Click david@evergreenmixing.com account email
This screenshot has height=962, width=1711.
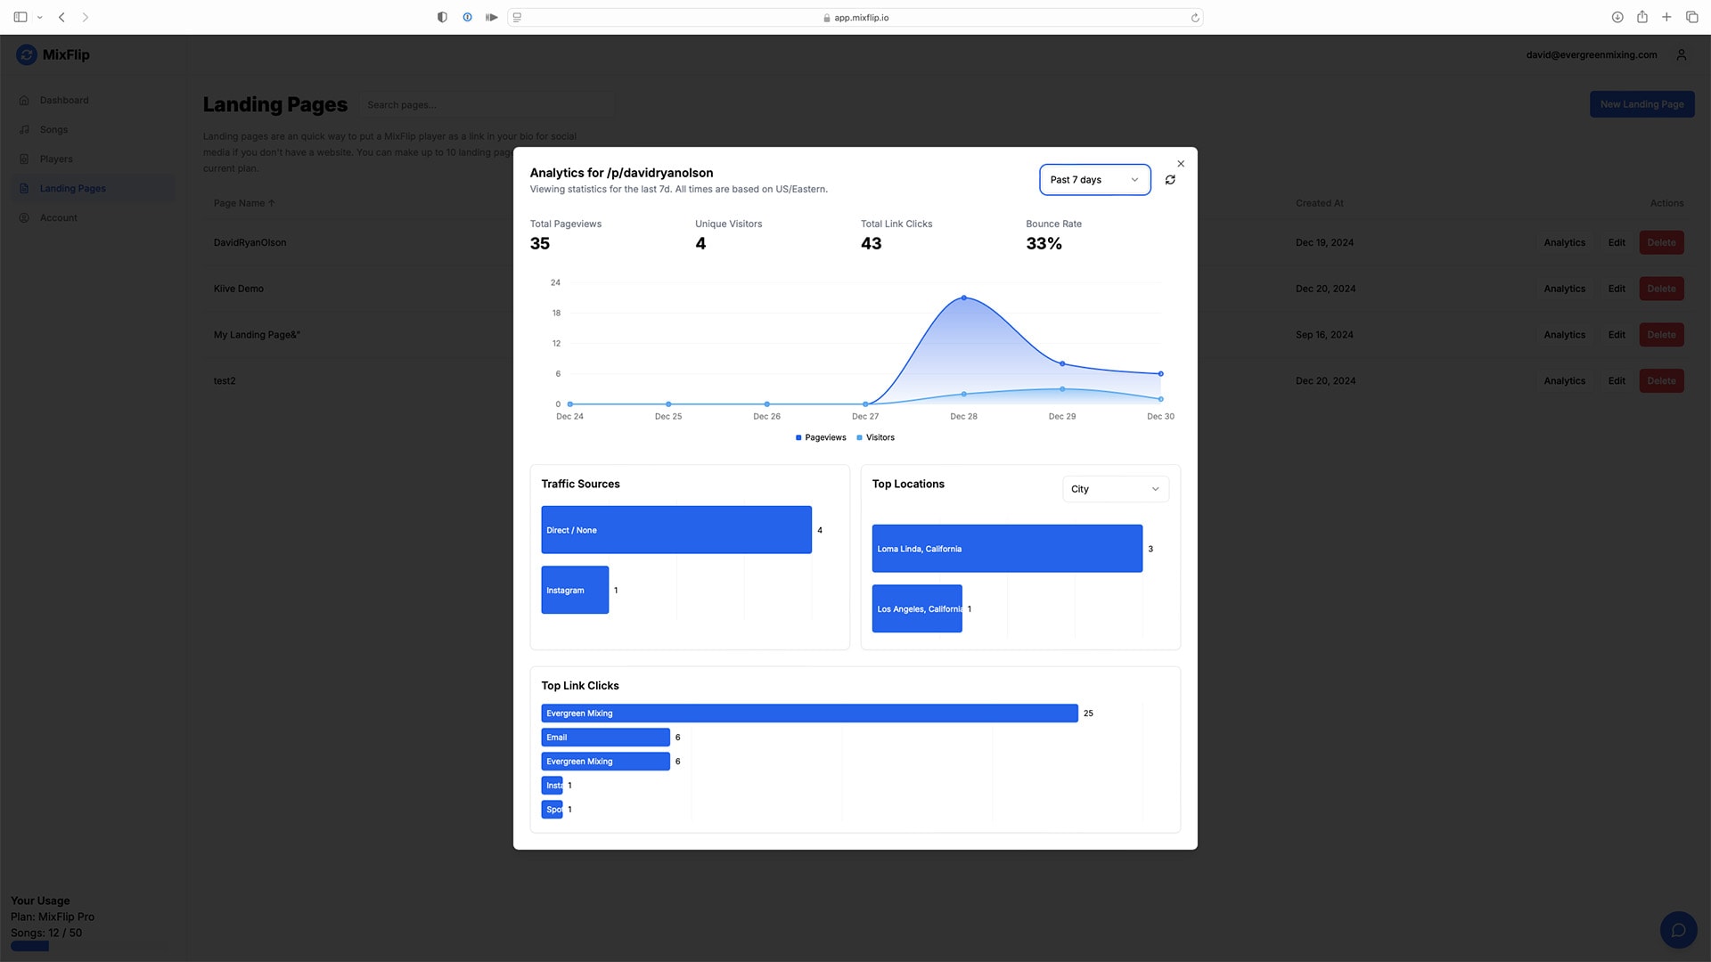click(x=1592, y=55)
